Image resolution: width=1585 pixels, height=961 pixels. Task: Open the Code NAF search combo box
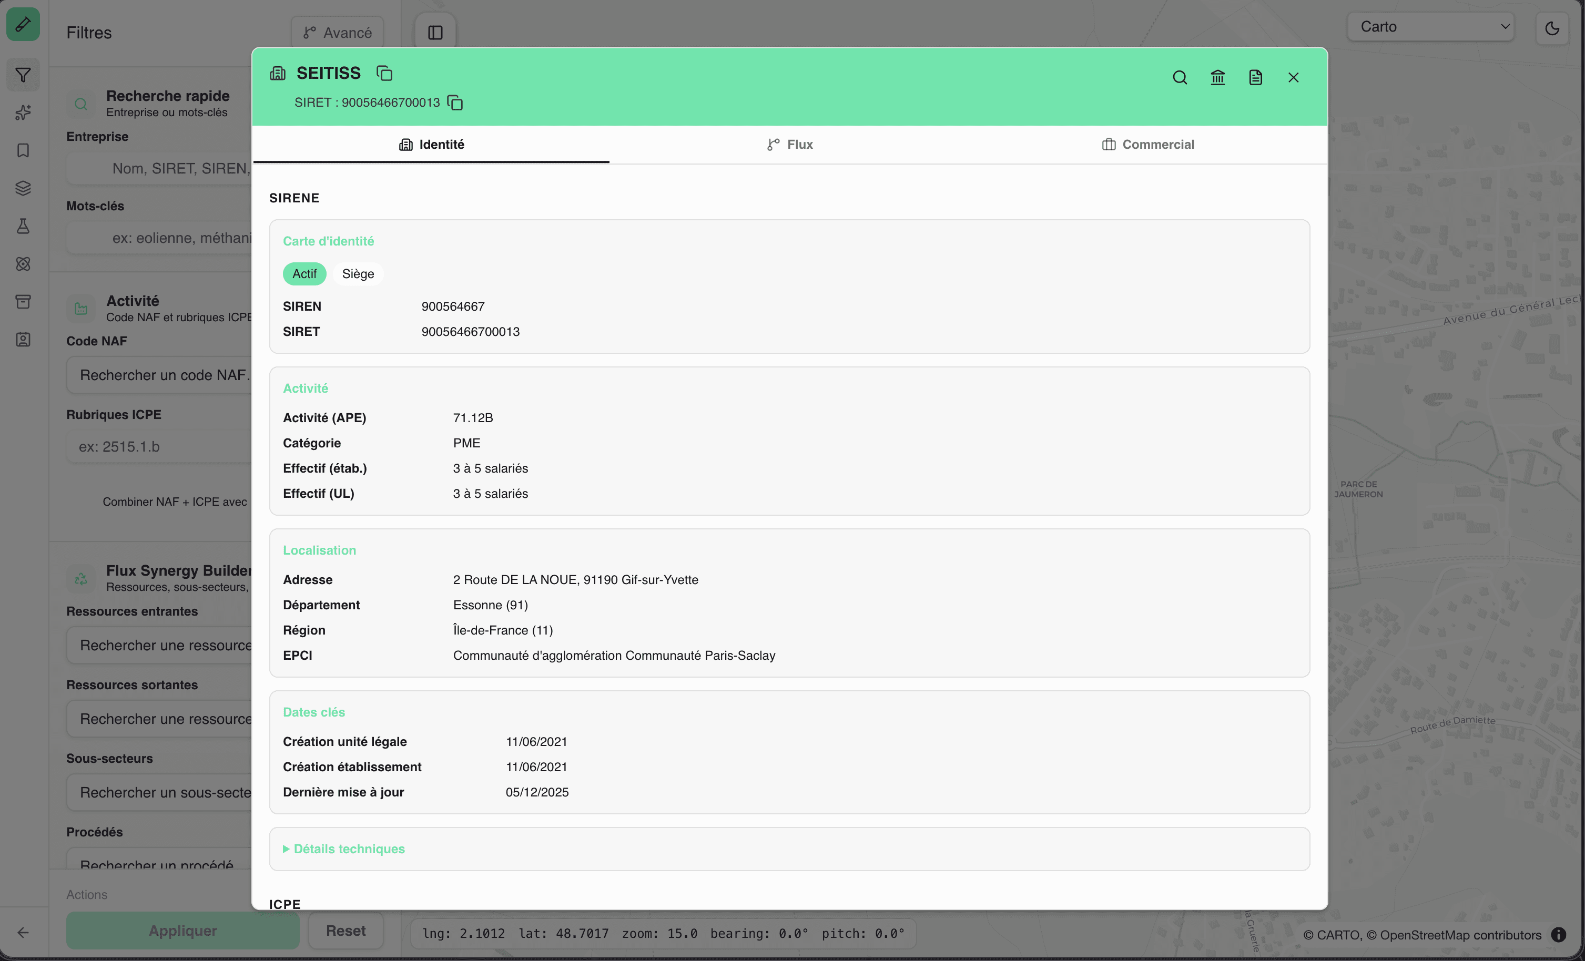click(159, 375)
